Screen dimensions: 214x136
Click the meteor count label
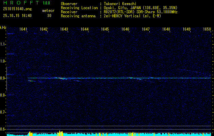[48, 11]
